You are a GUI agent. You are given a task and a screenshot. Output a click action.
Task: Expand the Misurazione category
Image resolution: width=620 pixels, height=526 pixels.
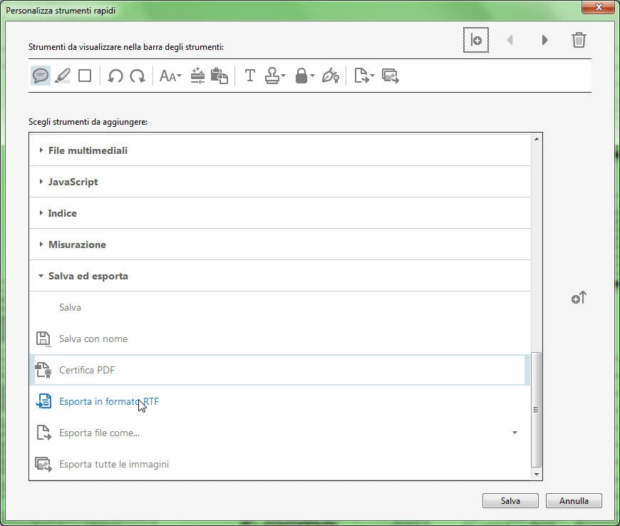point(41,244)
